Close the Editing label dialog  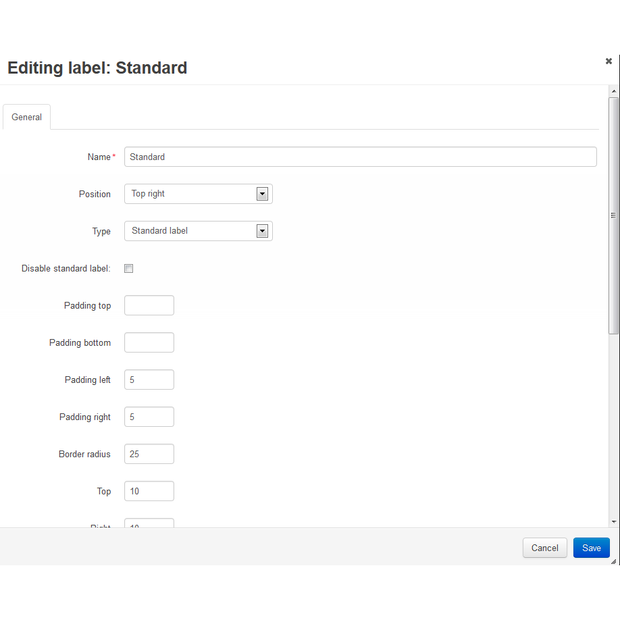tap(609, 61)
